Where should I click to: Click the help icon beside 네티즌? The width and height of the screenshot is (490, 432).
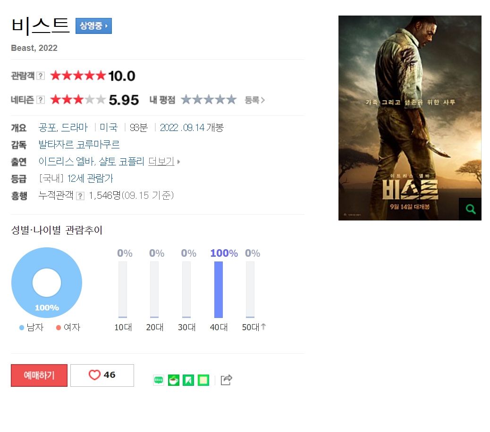point(41,100)
